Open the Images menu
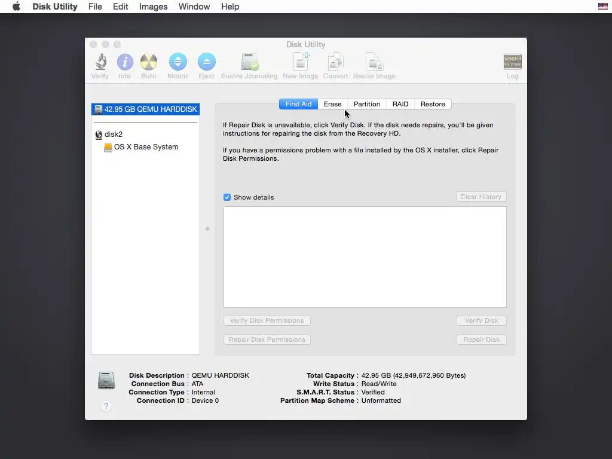The image size is (612, 459). (x=154, y=7)
